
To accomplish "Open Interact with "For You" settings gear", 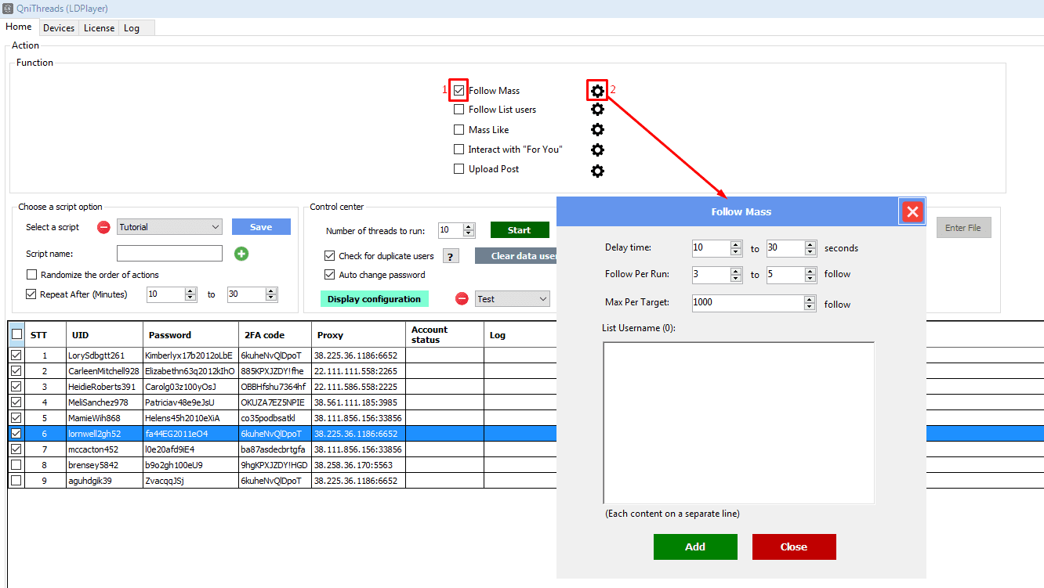I will (597, 150).
